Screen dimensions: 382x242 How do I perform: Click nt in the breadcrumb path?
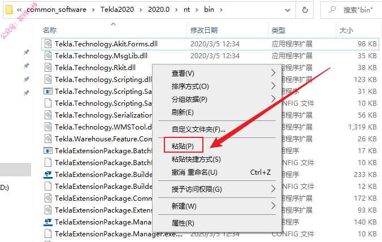186,10
